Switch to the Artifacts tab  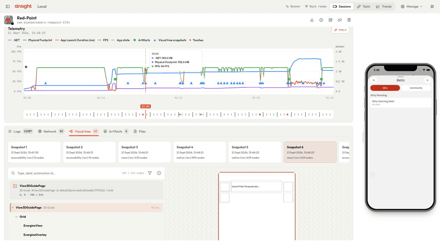(x=116, y=131)
